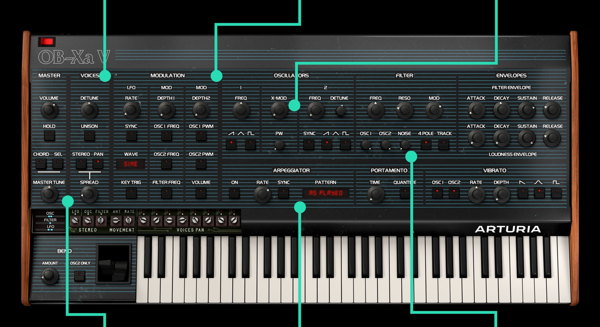The width and height of the screenshot is (600, 327).
Task: Click Filter Envelope ATTACK knob
Action: (x=476, y=110)
